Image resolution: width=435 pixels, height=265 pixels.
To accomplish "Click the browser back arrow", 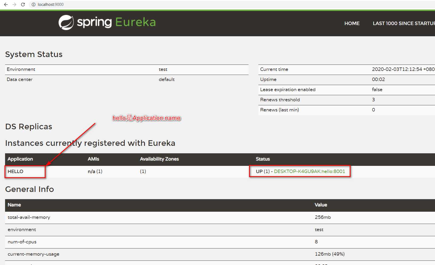I will [6, 5].
